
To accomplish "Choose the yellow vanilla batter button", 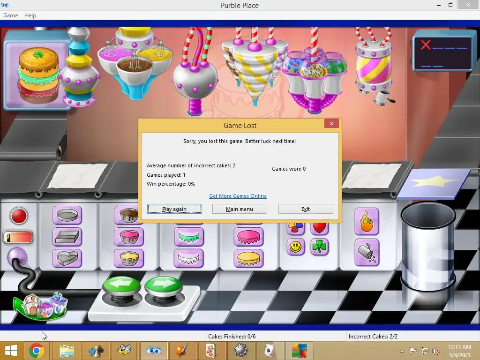I will (129, 258).
